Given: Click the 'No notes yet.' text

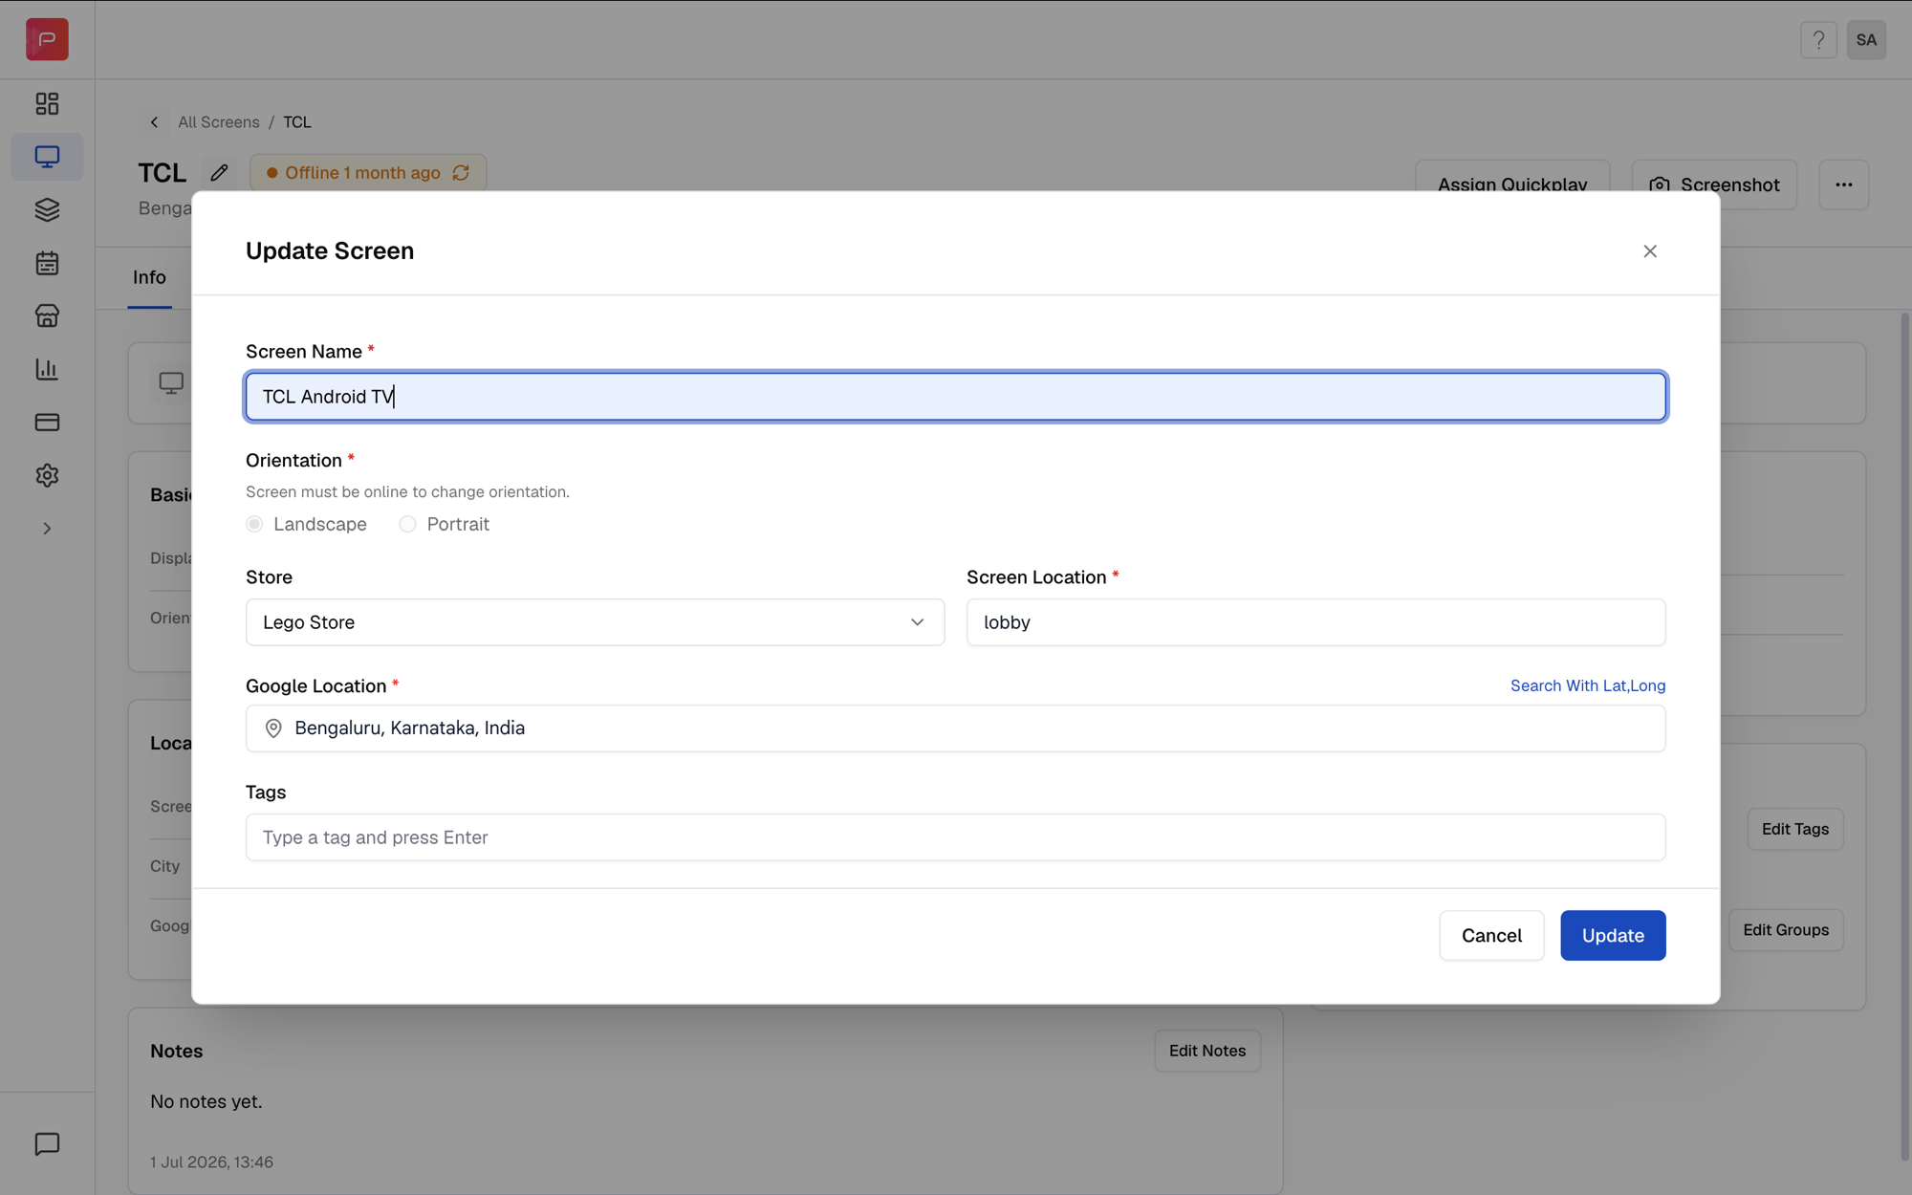Looking at the screenshot, I should pos(206,1101).
